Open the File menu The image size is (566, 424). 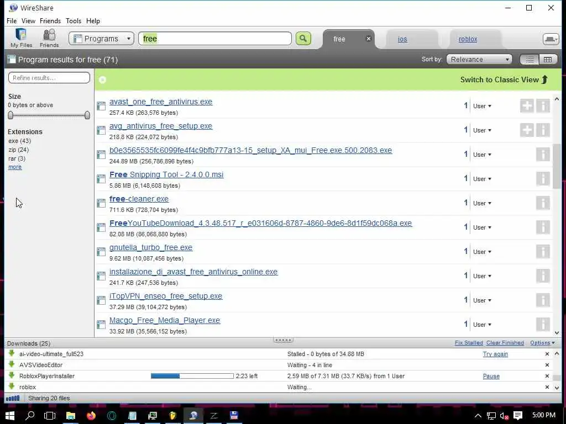coord(12,21)
